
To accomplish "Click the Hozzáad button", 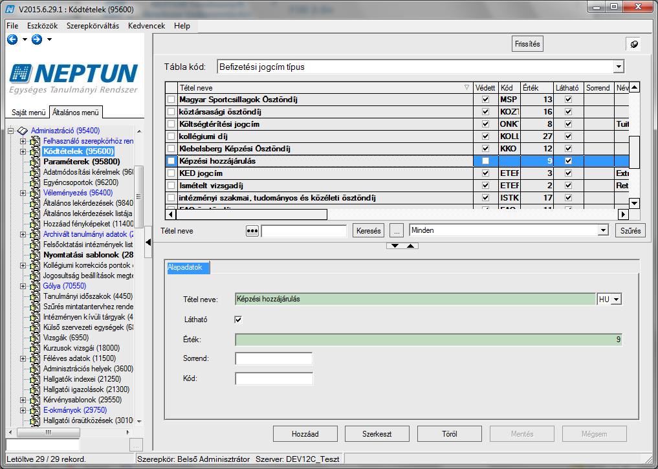I will tap(305, 434).
